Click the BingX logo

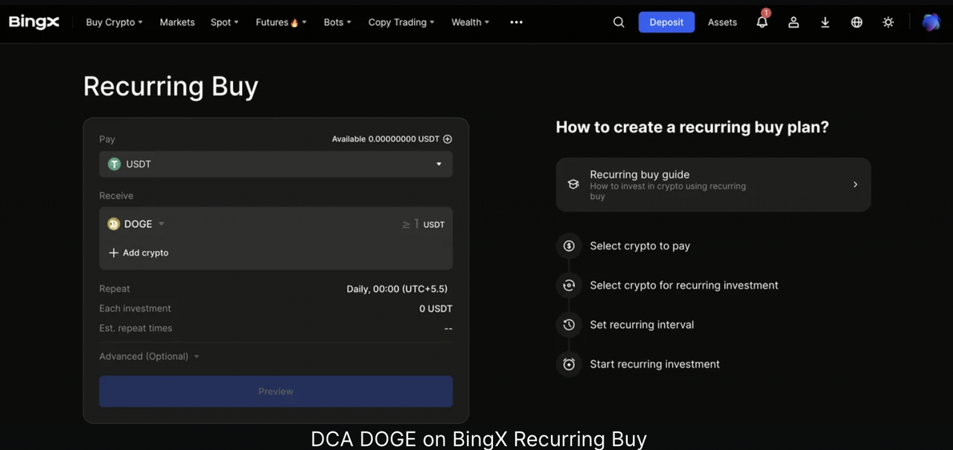(34, 22)
